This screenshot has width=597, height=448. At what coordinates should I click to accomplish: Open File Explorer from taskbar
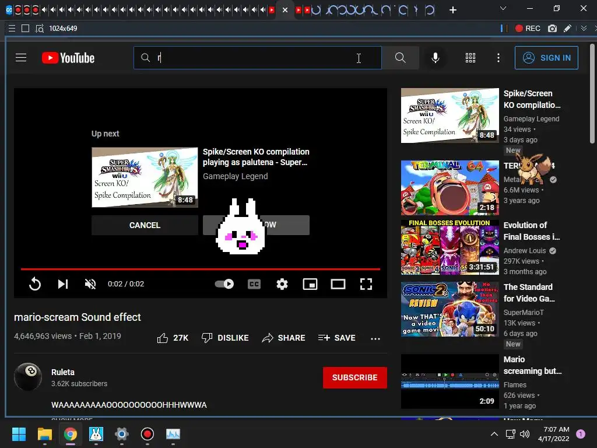tap(44, 434)
